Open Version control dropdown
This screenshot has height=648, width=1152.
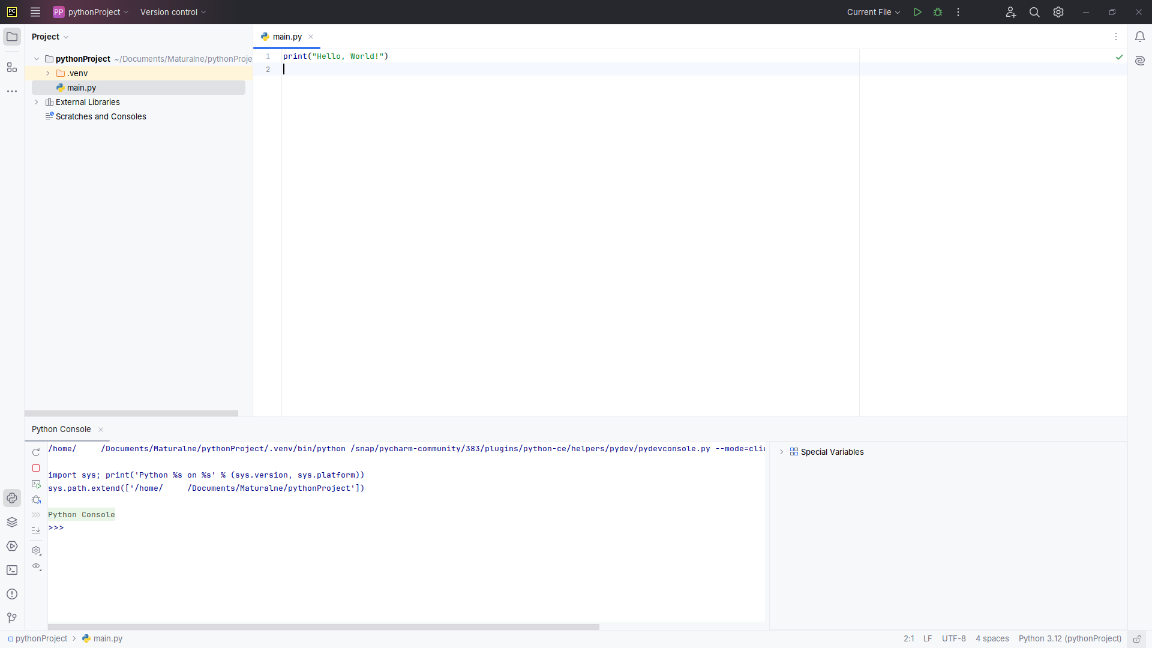pyautogui.click(x=173, y=12)
